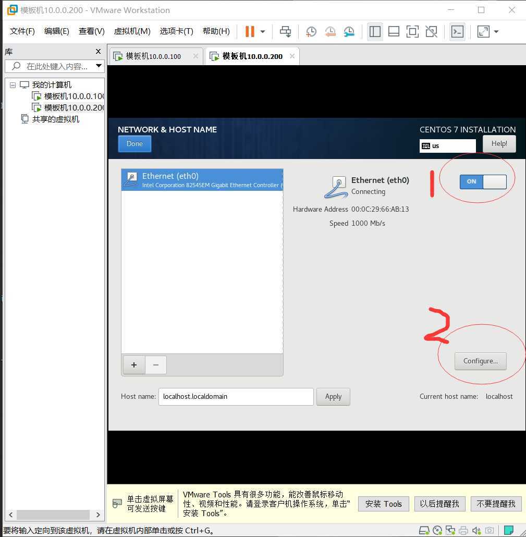This screenshot has height=537, width=526.
Task: Open the library search filter dropdown
Action: click(99, 66)
